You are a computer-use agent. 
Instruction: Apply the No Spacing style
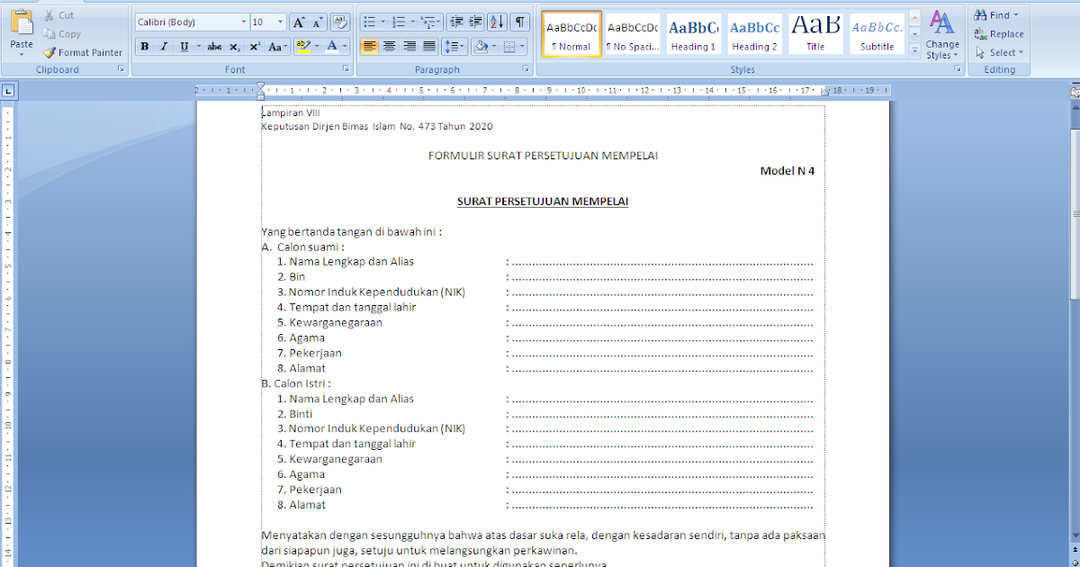[x=632, y=34]
